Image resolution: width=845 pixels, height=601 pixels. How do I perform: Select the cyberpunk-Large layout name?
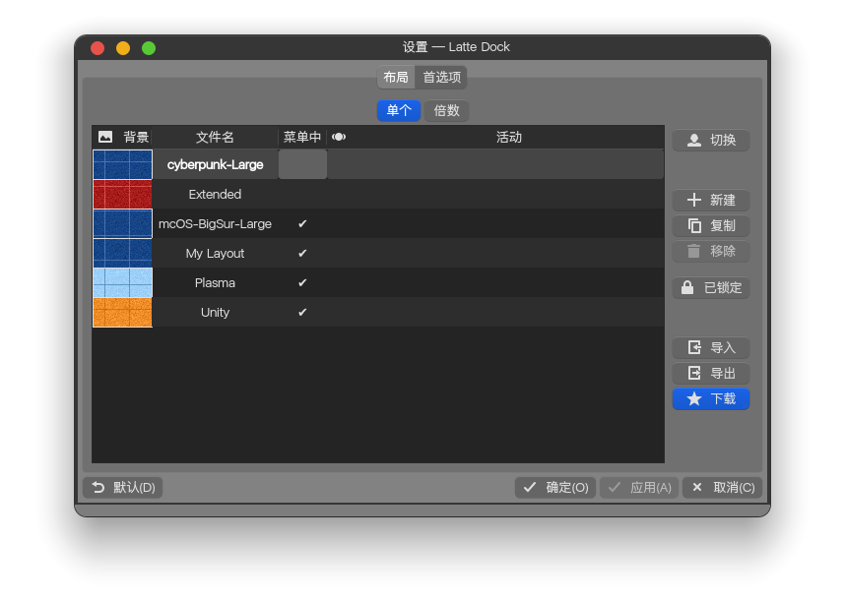point(215,164)
